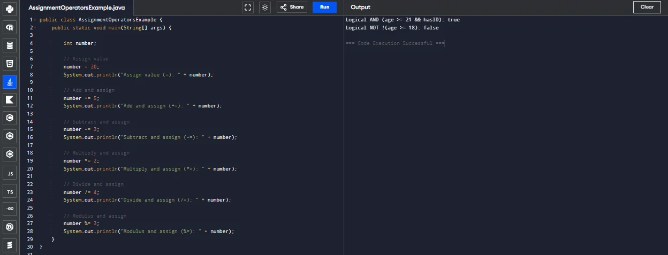Click line number 23 in gutter

[30, 192]
